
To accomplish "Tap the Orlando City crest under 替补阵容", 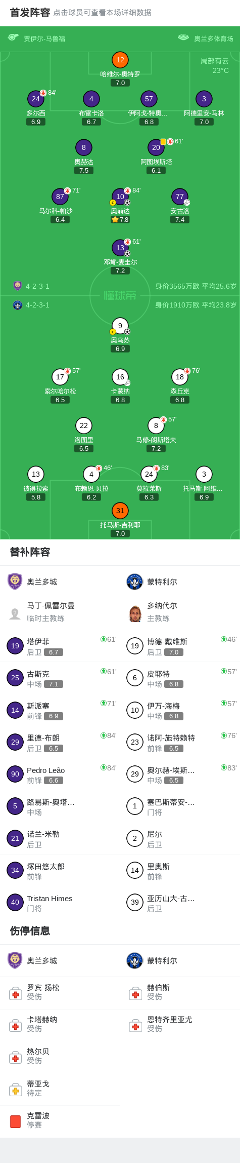I will (x=15, y=581).
